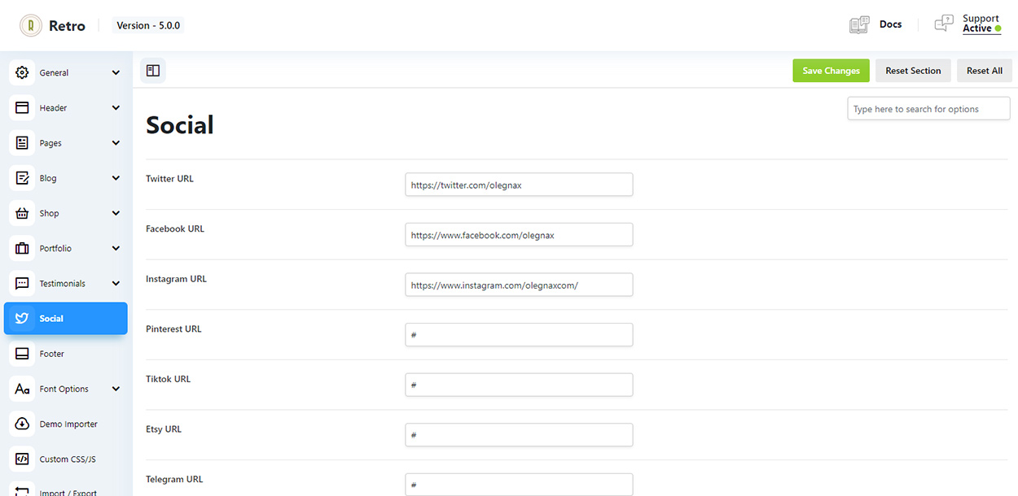The width and height of the screenshot is (1018, 496).
Task: Click the Retro brand name
Action: [x=67, y=26]
